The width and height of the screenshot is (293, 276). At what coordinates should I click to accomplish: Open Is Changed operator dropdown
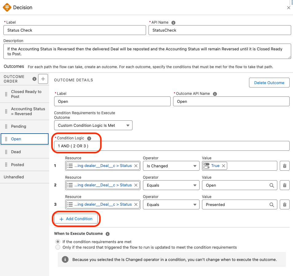171,166
